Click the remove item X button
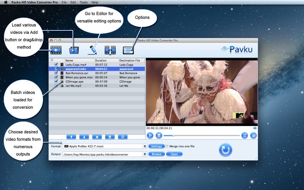The width and height of the screenshot is (304, 190). click(x=97, y=137)
